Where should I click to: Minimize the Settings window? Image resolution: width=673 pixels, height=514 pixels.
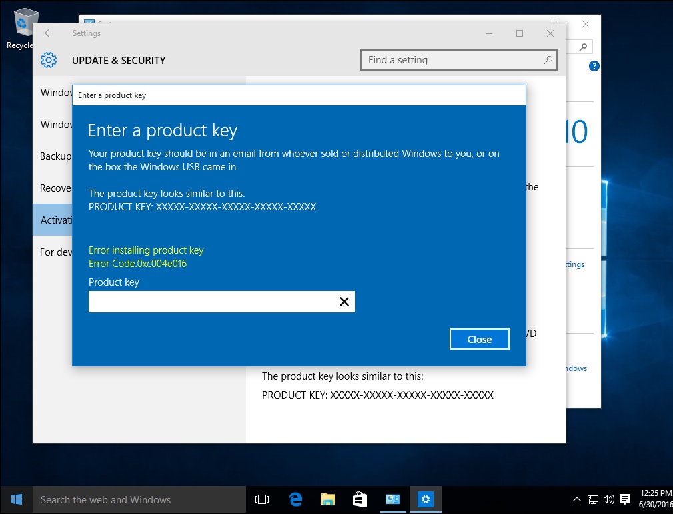[489, 33]
